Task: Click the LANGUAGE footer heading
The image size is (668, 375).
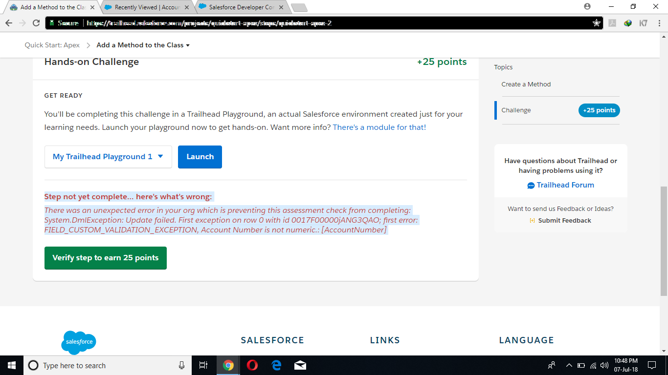Action: (x=527, y=340)
